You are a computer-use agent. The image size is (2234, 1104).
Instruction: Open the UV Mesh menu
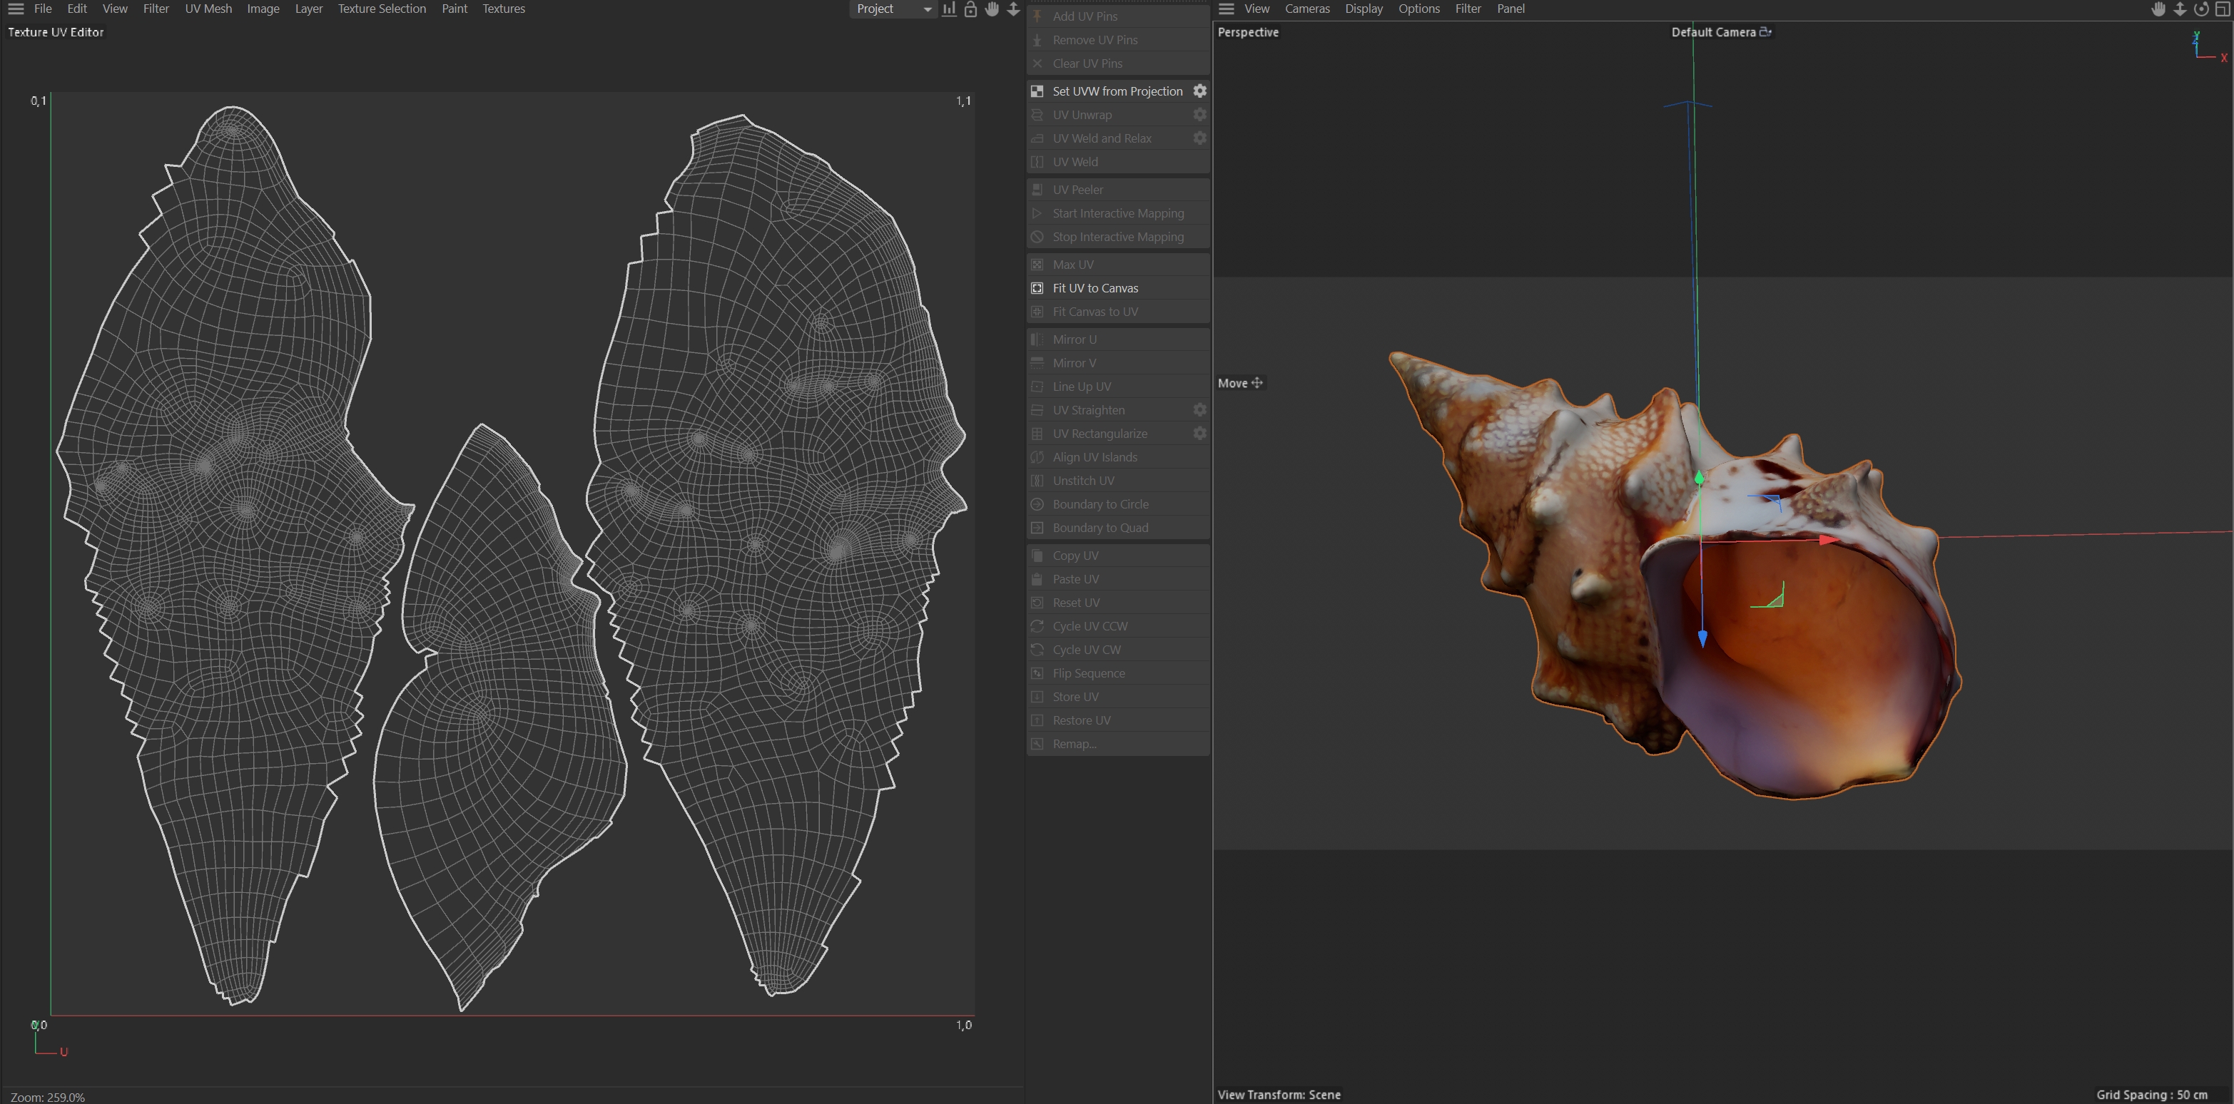click(208, 9)
